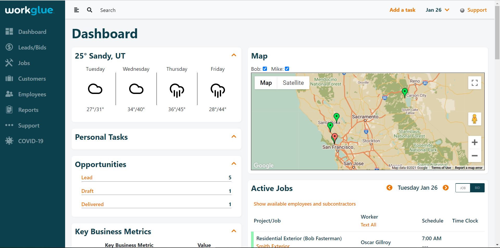Open map fullscreen view

click(474, 83)
